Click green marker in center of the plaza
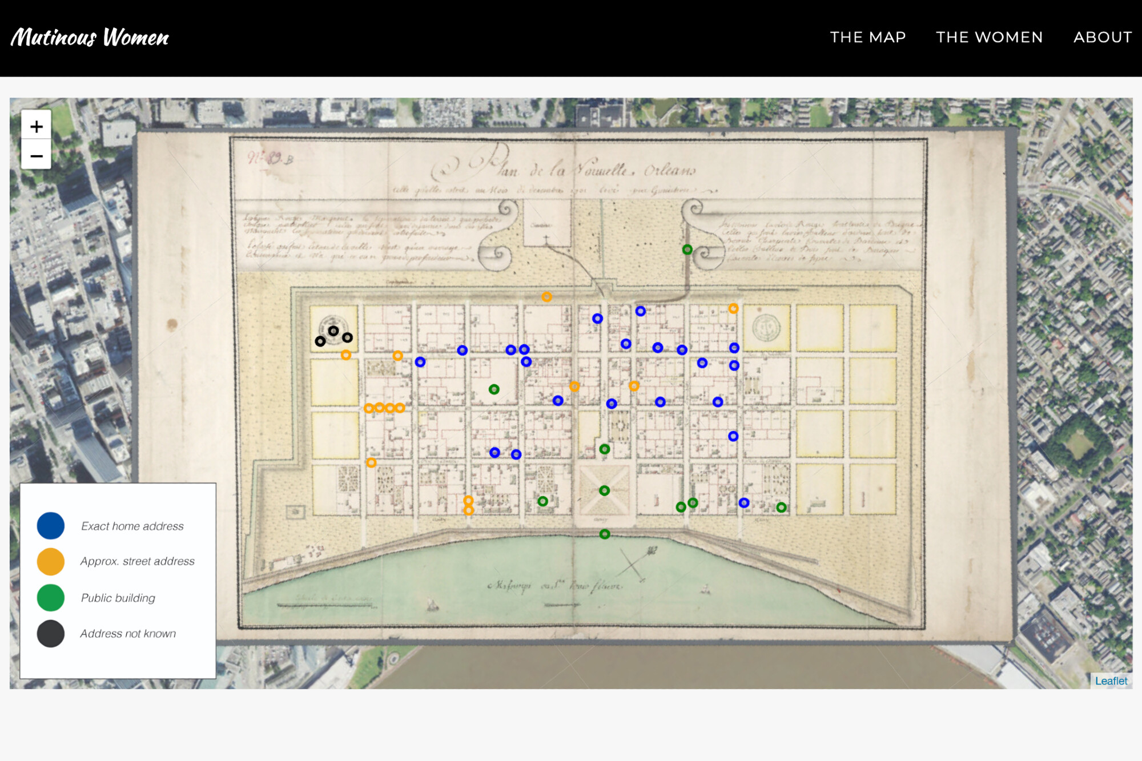Screen dimensions: 1142x761 pos(605,491)
